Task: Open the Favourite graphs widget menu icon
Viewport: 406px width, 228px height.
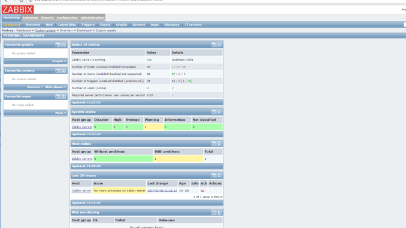Action: pos(57,45)
